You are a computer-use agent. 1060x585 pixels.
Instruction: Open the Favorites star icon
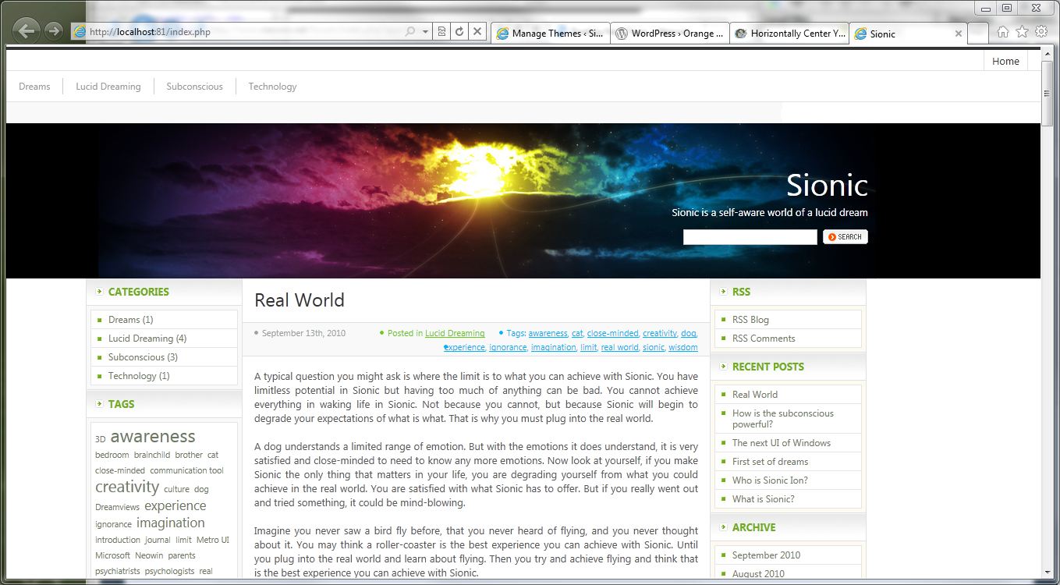click(1022, 32)
